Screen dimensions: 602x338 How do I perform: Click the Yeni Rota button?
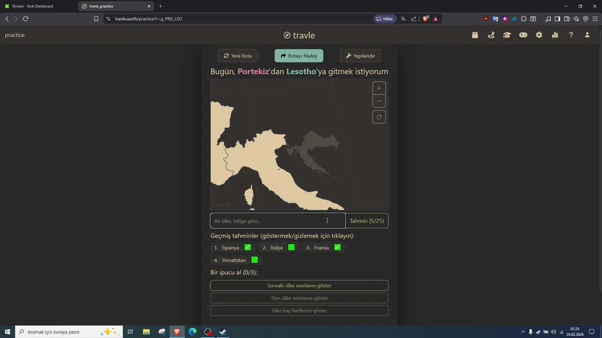(x=238, y=56)
